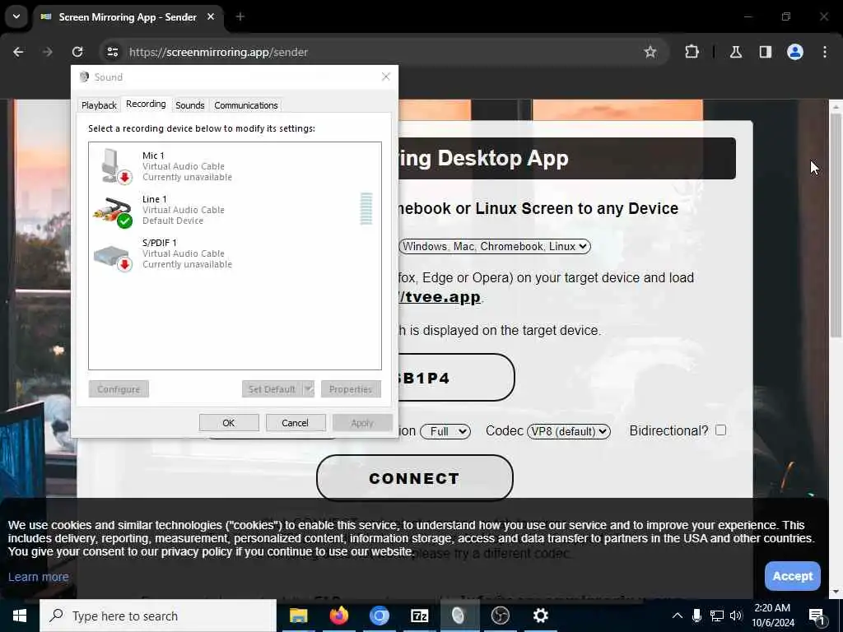
Task: Expand the Set Default dropdown arrow
Action: pyautogui.click(x=309, y=389)
